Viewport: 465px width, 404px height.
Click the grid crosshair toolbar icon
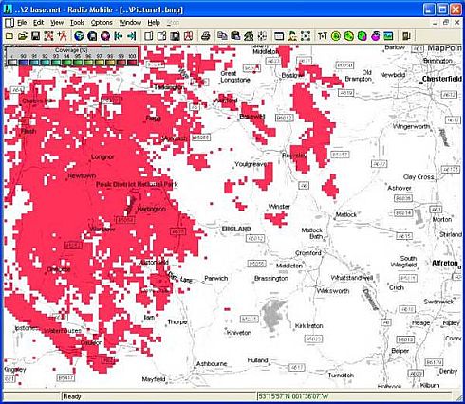tap(262, 36)
